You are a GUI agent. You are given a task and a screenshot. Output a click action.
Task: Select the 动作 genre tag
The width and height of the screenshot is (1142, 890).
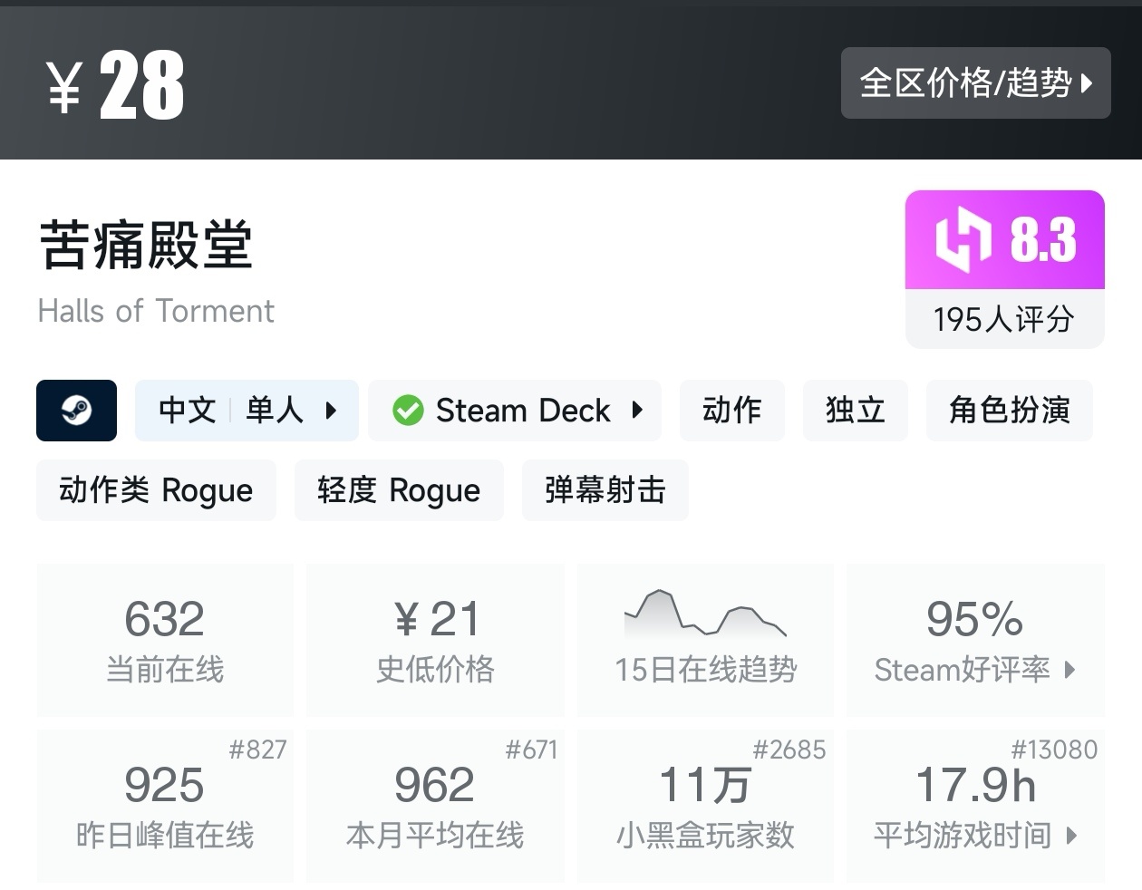[x=731, y=411]
